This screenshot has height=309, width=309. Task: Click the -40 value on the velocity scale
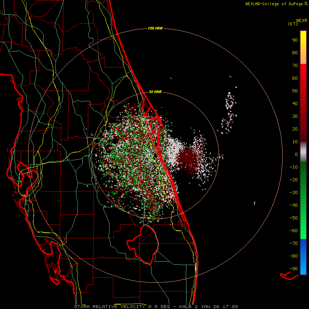[294, 205]
